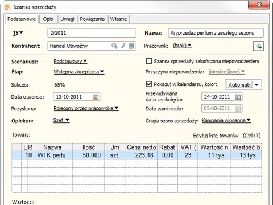Viewport: 273px width, 205px height.
Task: Close the Szansa sprzedaży window
Action: click(x=259, y=5)
